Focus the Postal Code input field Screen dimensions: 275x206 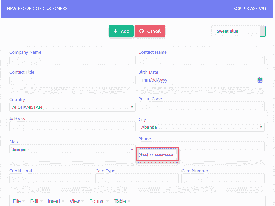coord(201,107)
